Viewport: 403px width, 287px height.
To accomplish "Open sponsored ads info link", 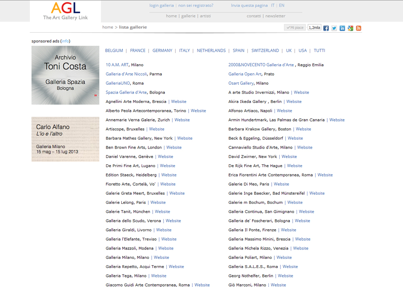I will [x=65, y=41].
